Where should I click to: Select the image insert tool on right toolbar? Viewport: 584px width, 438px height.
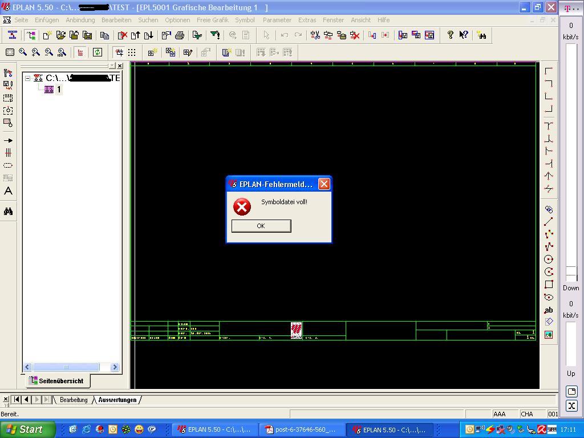[x=549, y=335]
